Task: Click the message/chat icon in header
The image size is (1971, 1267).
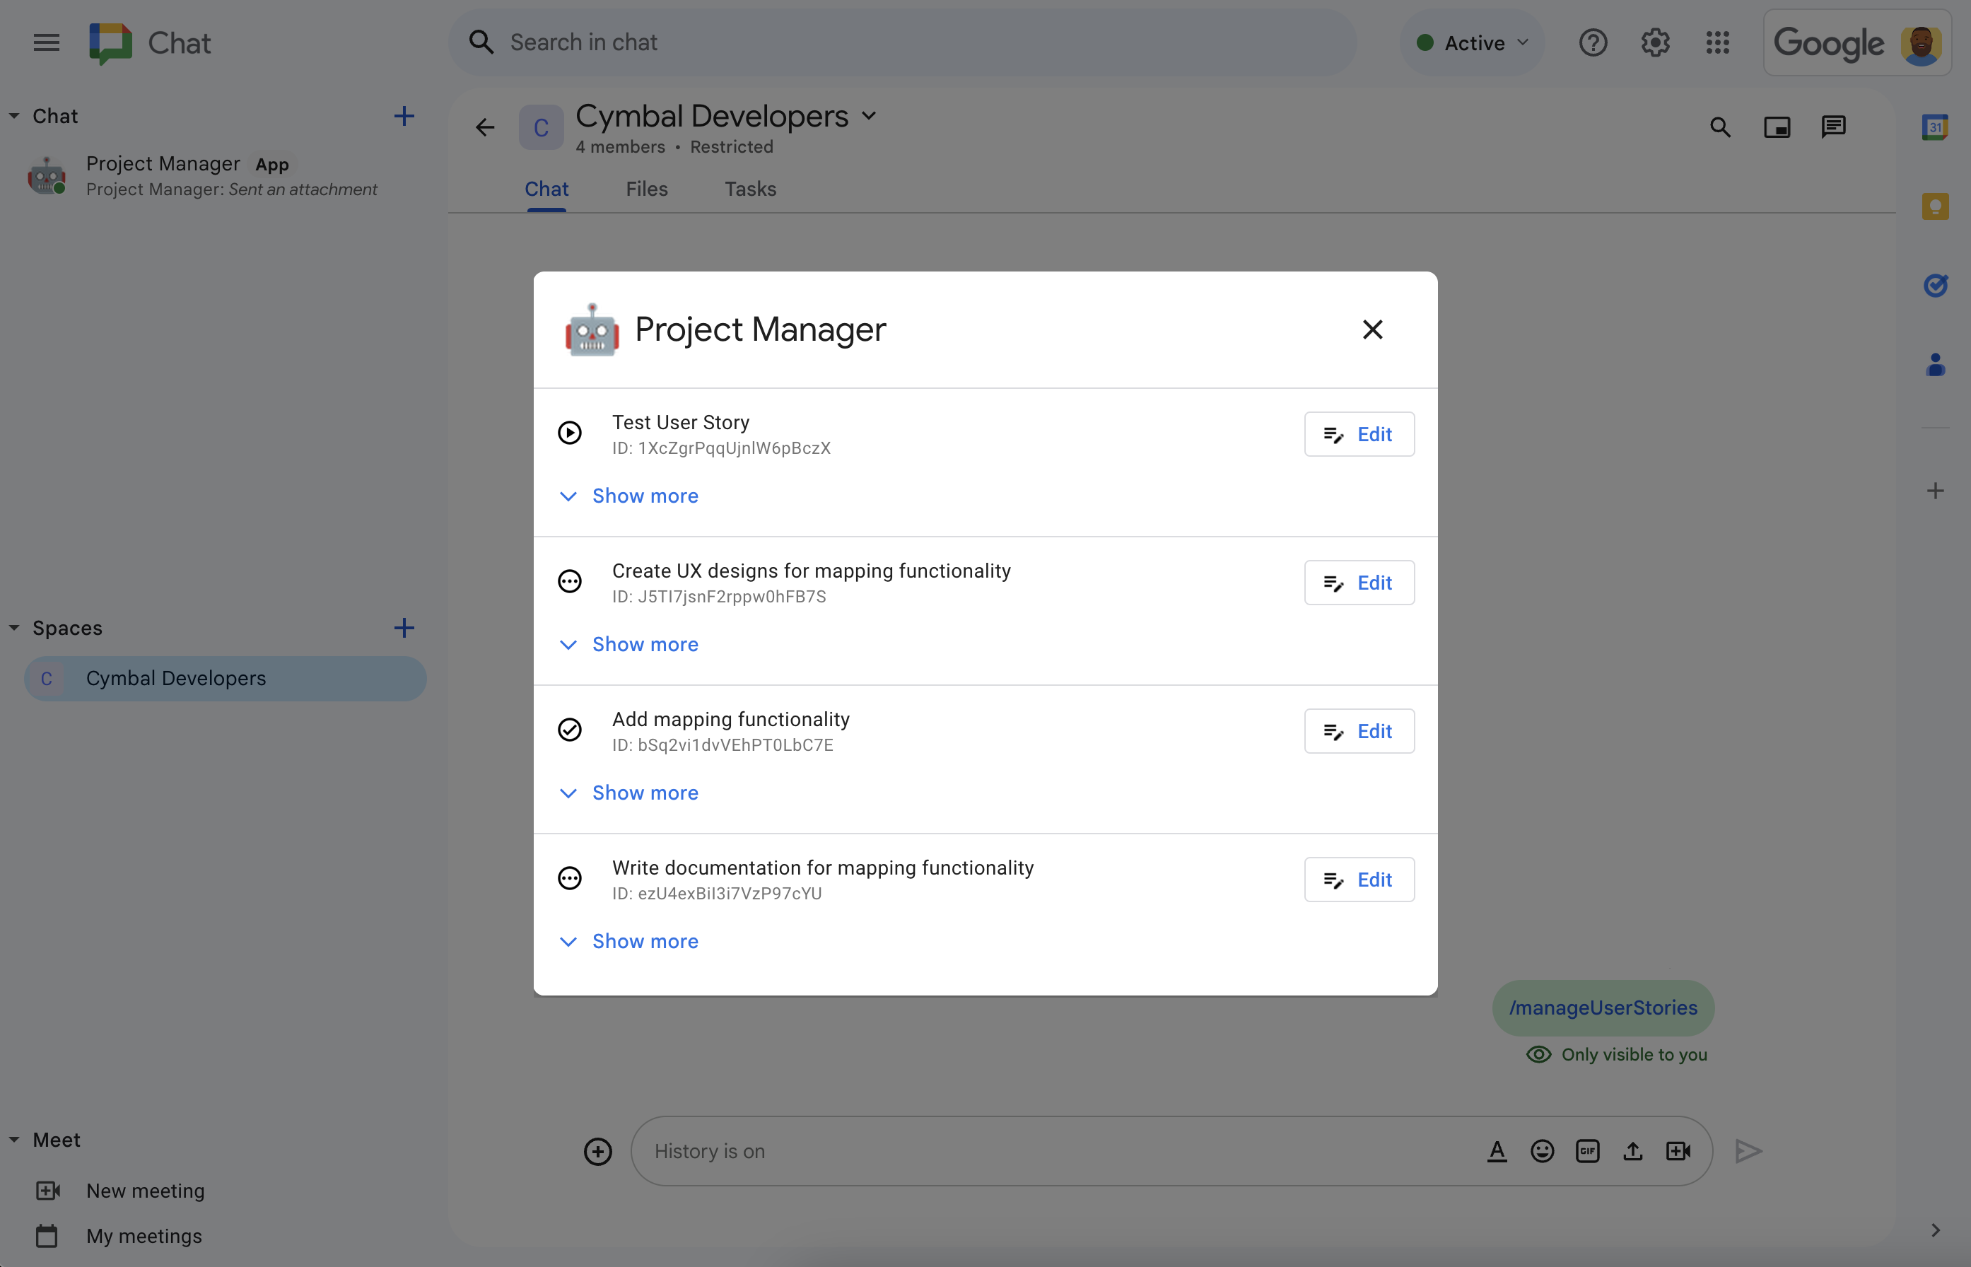Action: [1835, 128]
